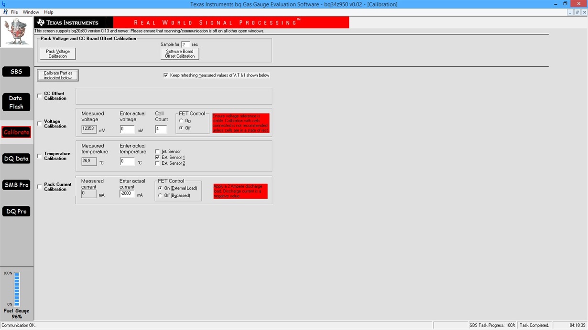Click the Measured temperature 26,9 value
This screenshot has width=588, height=330.
(89, 161)
